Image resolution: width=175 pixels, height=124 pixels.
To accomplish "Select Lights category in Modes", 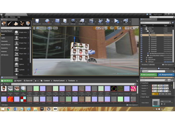I will [x=3, y=38].
